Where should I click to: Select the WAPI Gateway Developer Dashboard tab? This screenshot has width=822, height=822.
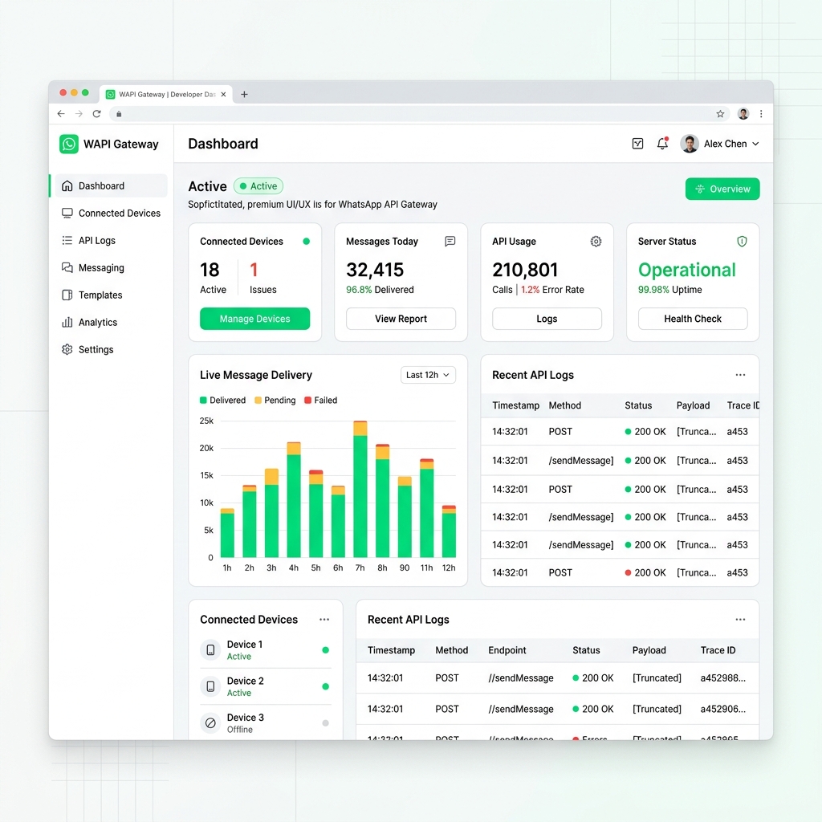[x=165, y=95]
